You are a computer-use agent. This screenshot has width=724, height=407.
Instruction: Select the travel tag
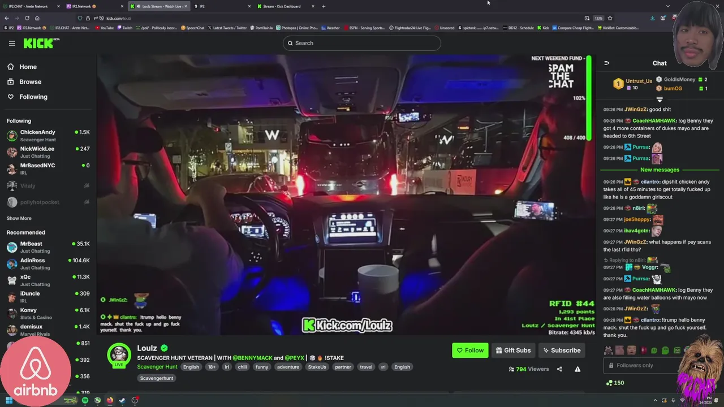click(x=366, y=367)
